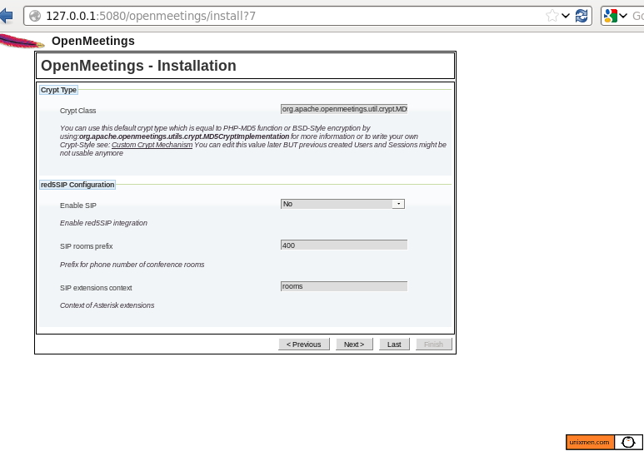Bookmark page with the star icon
644x451 pixels.
click(552, 16)
